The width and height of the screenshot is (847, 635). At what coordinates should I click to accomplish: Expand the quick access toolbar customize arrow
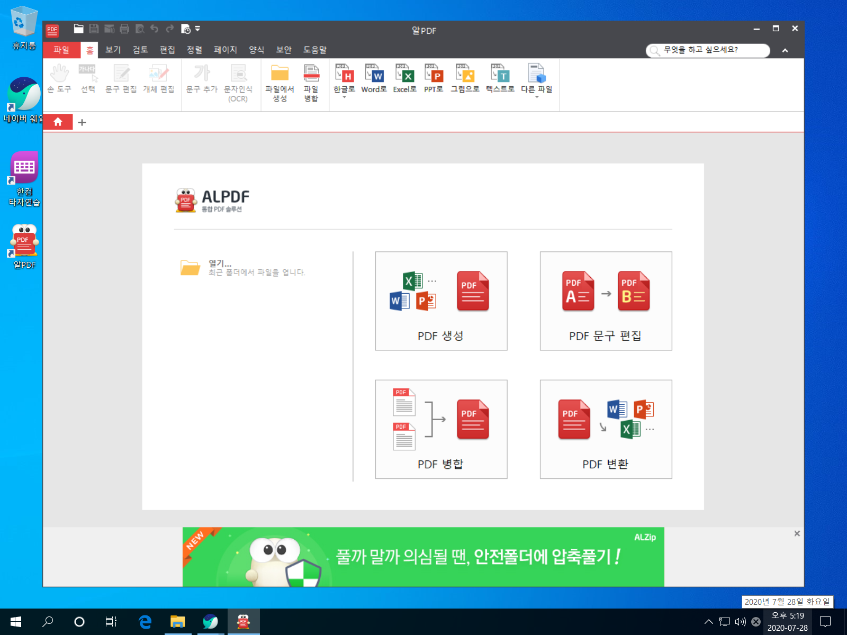click(x=197, y=29)
